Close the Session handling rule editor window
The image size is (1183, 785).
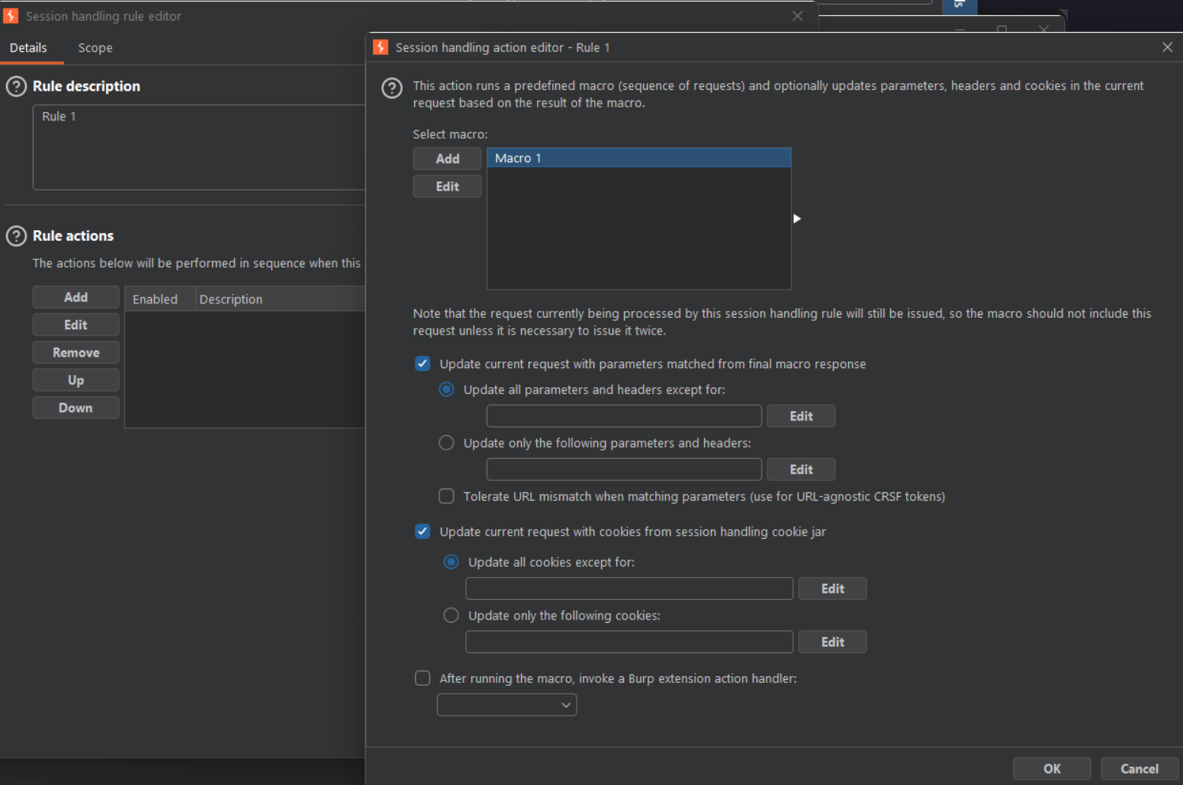coord(797,16)
